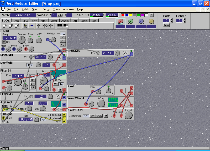Select the V (voice) module icon in toolbar
Screen dimensions: 210x151
coord(5,26)
